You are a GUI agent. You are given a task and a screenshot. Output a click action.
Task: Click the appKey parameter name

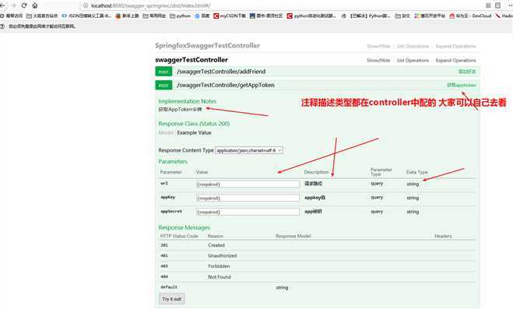(168, 197)
